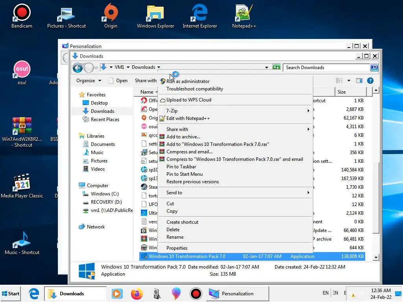This screenshot has height=302, width=403.
Task: Launch the Media Player Classic desktop icon
Action: coord(22,186)
